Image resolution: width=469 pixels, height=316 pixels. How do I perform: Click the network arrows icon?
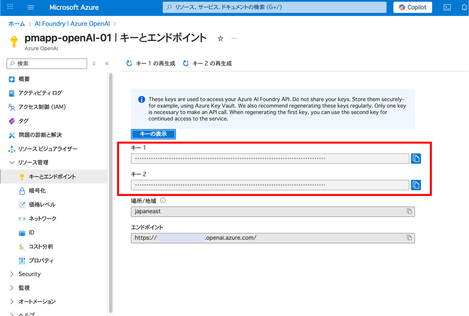(x=22, y=219)
